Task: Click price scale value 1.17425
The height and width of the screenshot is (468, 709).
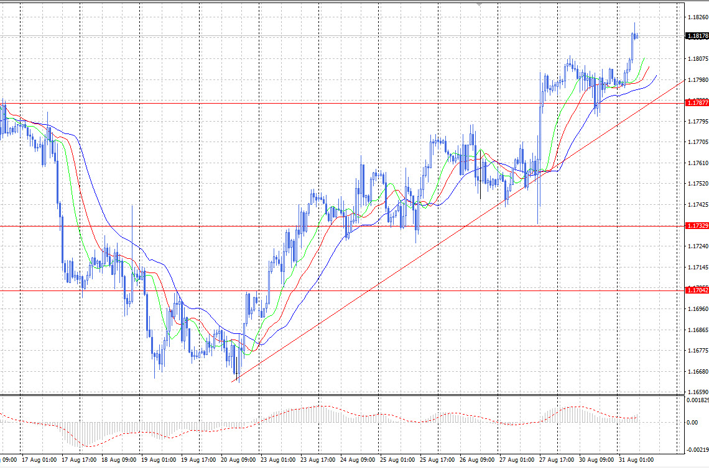Action: [x=698, y=204]
